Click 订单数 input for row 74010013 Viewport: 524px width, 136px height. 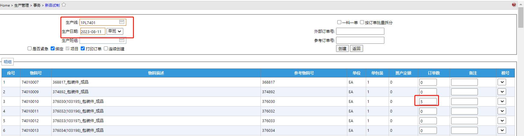(428, 130)
